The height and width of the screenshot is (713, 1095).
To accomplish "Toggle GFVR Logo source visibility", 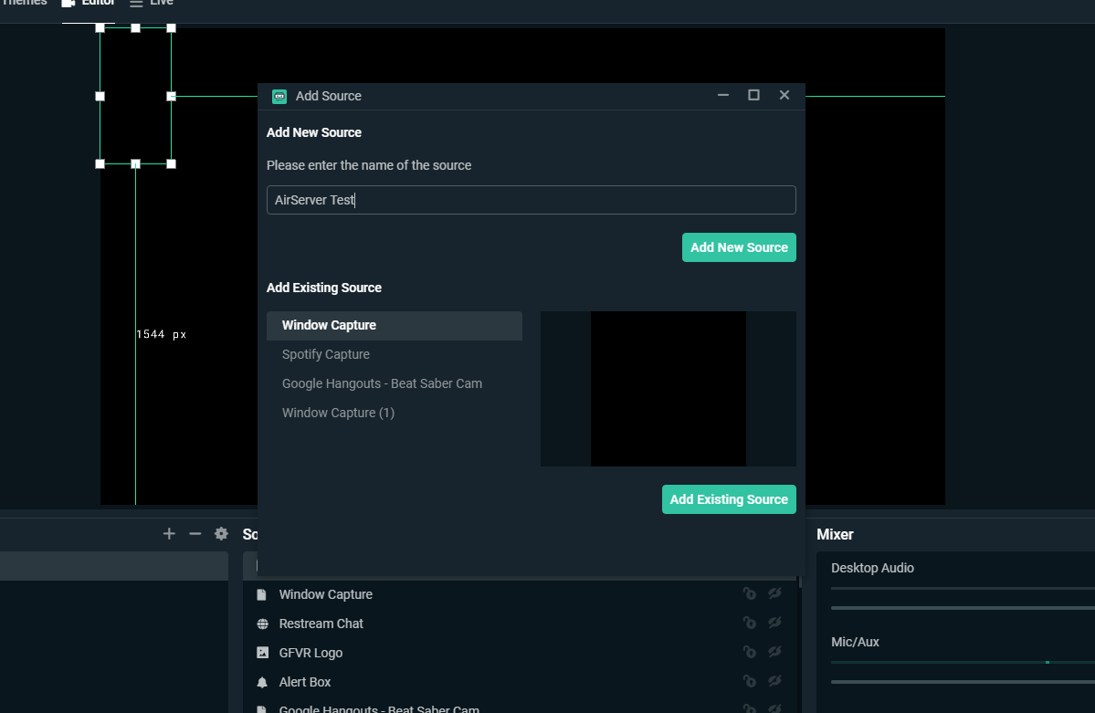I will [774, 652].
